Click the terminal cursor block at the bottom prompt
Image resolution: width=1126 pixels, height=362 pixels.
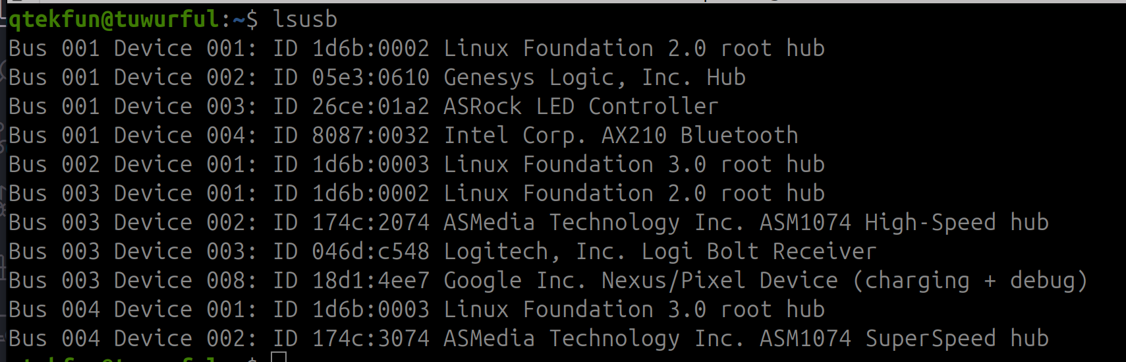[279, 357]
